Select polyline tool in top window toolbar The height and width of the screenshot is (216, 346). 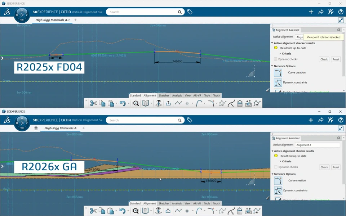tap(178, 103)
